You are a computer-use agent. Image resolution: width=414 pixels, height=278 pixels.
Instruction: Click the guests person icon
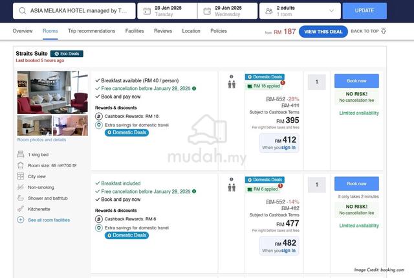[x=267, y=10]
